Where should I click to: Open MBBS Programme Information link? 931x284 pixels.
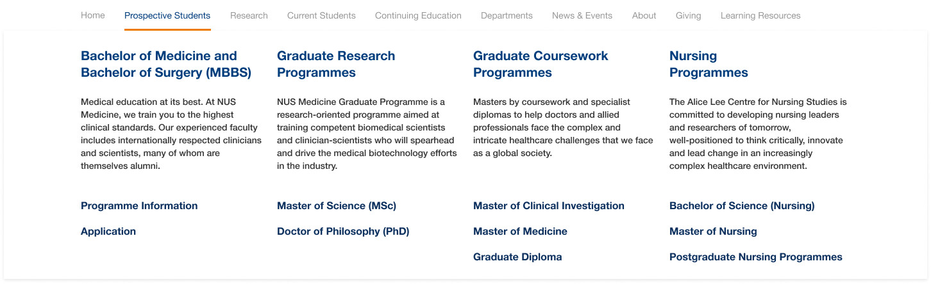139,206
